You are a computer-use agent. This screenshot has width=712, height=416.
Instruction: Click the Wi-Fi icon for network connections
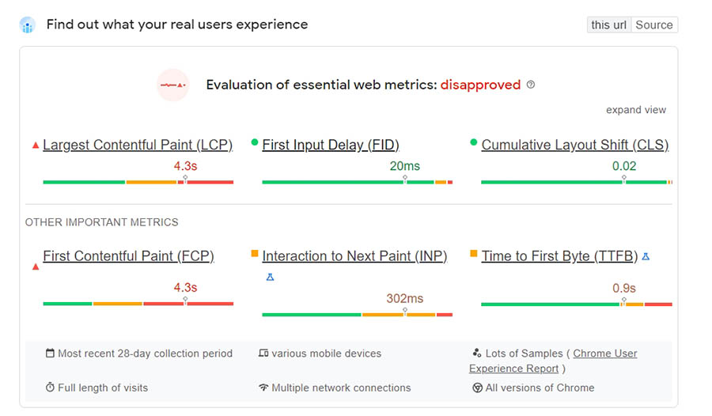263,388
